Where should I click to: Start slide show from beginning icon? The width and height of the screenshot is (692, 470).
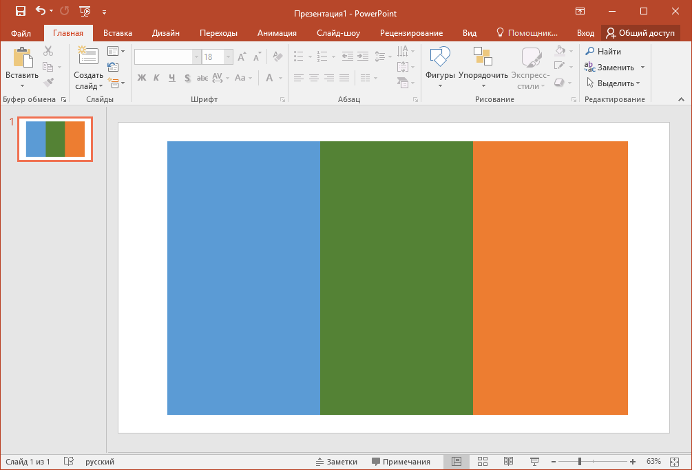[85, 12]
